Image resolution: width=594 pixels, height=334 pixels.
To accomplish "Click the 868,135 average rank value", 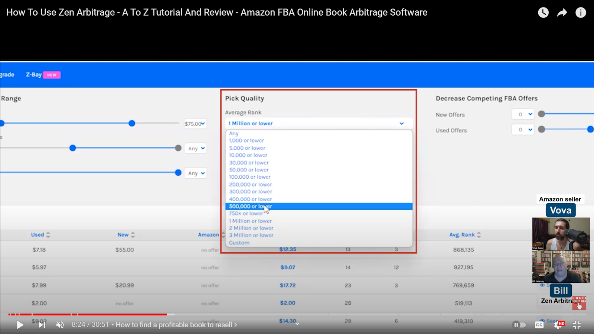I will [463, 250].
